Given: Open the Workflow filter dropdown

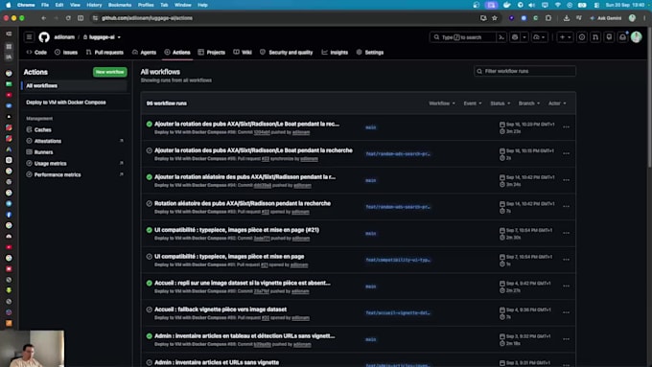Looking at the screenshot, I should click(442, 103).
